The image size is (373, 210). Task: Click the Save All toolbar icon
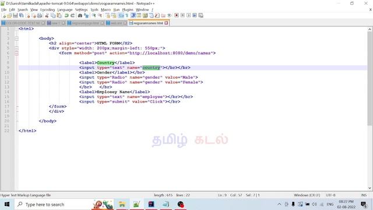21,16
